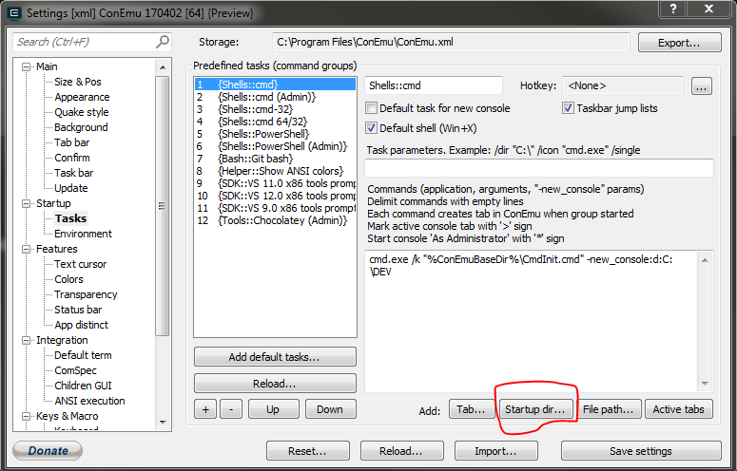Click the File path... button

609,409
